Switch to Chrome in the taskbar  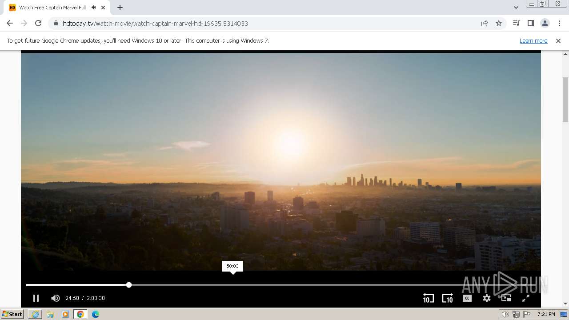tap(80, 314)
